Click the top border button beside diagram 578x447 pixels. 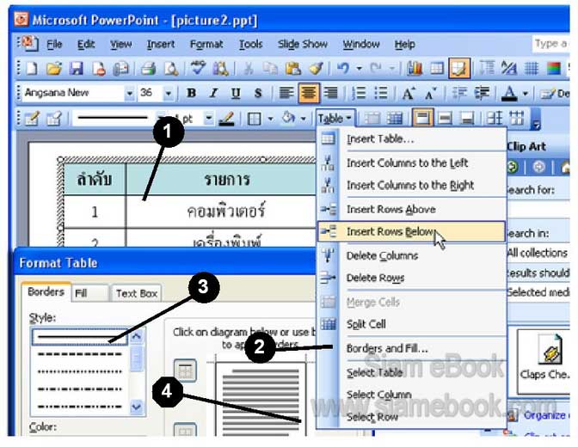point(185,370)
